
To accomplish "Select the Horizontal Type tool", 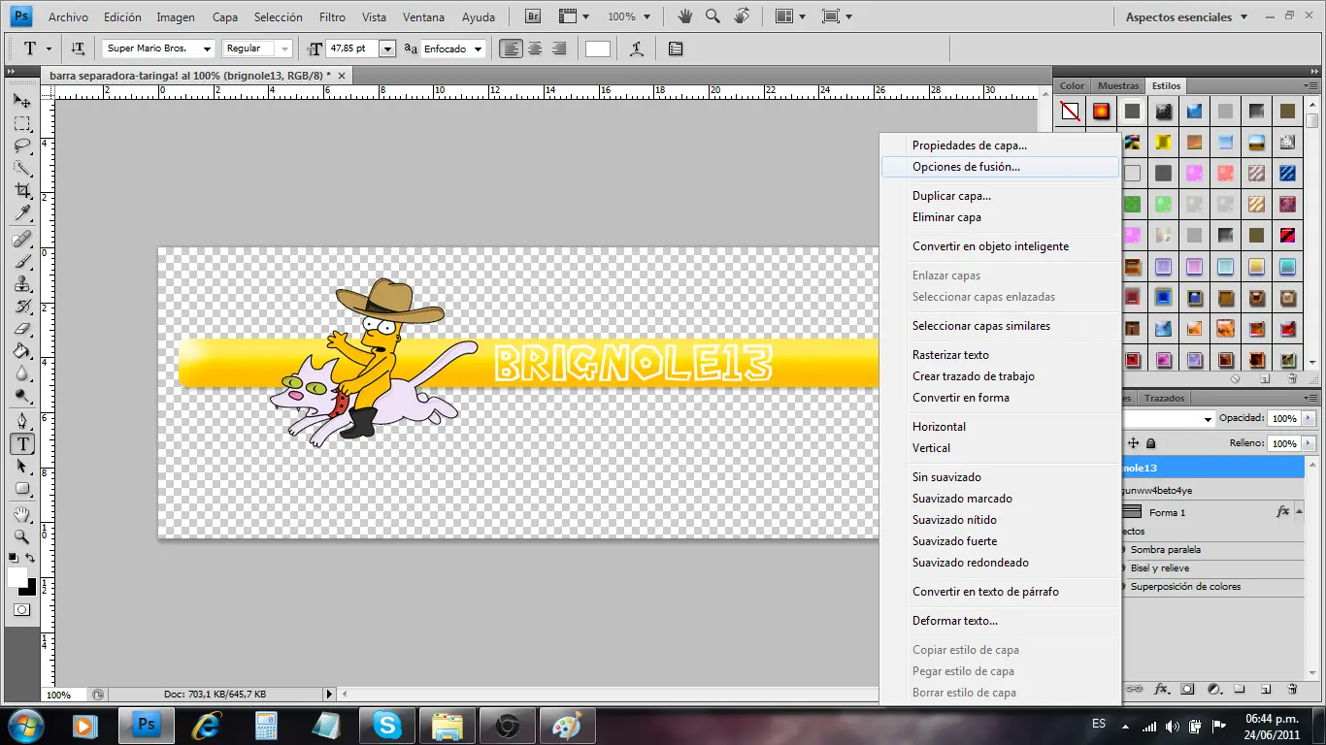I will tap(21, 443).
